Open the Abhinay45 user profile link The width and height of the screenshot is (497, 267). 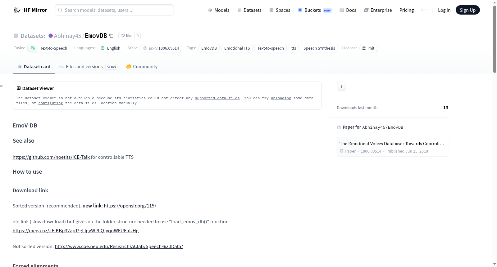pyautogui.click(x=67, y=36)
